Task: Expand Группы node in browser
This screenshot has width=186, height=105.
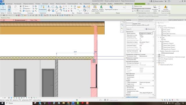Action: coord(157,63)
